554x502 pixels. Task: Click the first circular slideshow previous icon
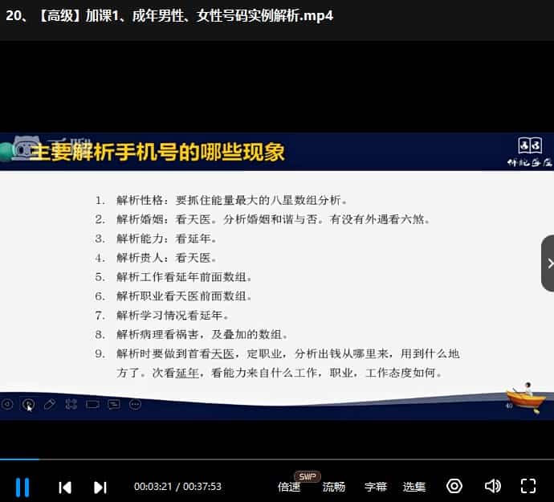point(7,404)
